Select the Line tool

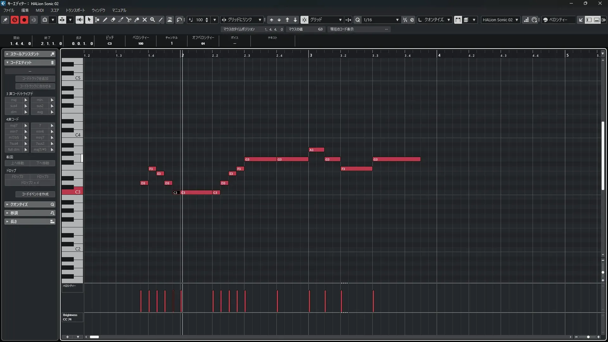[161, 20]
